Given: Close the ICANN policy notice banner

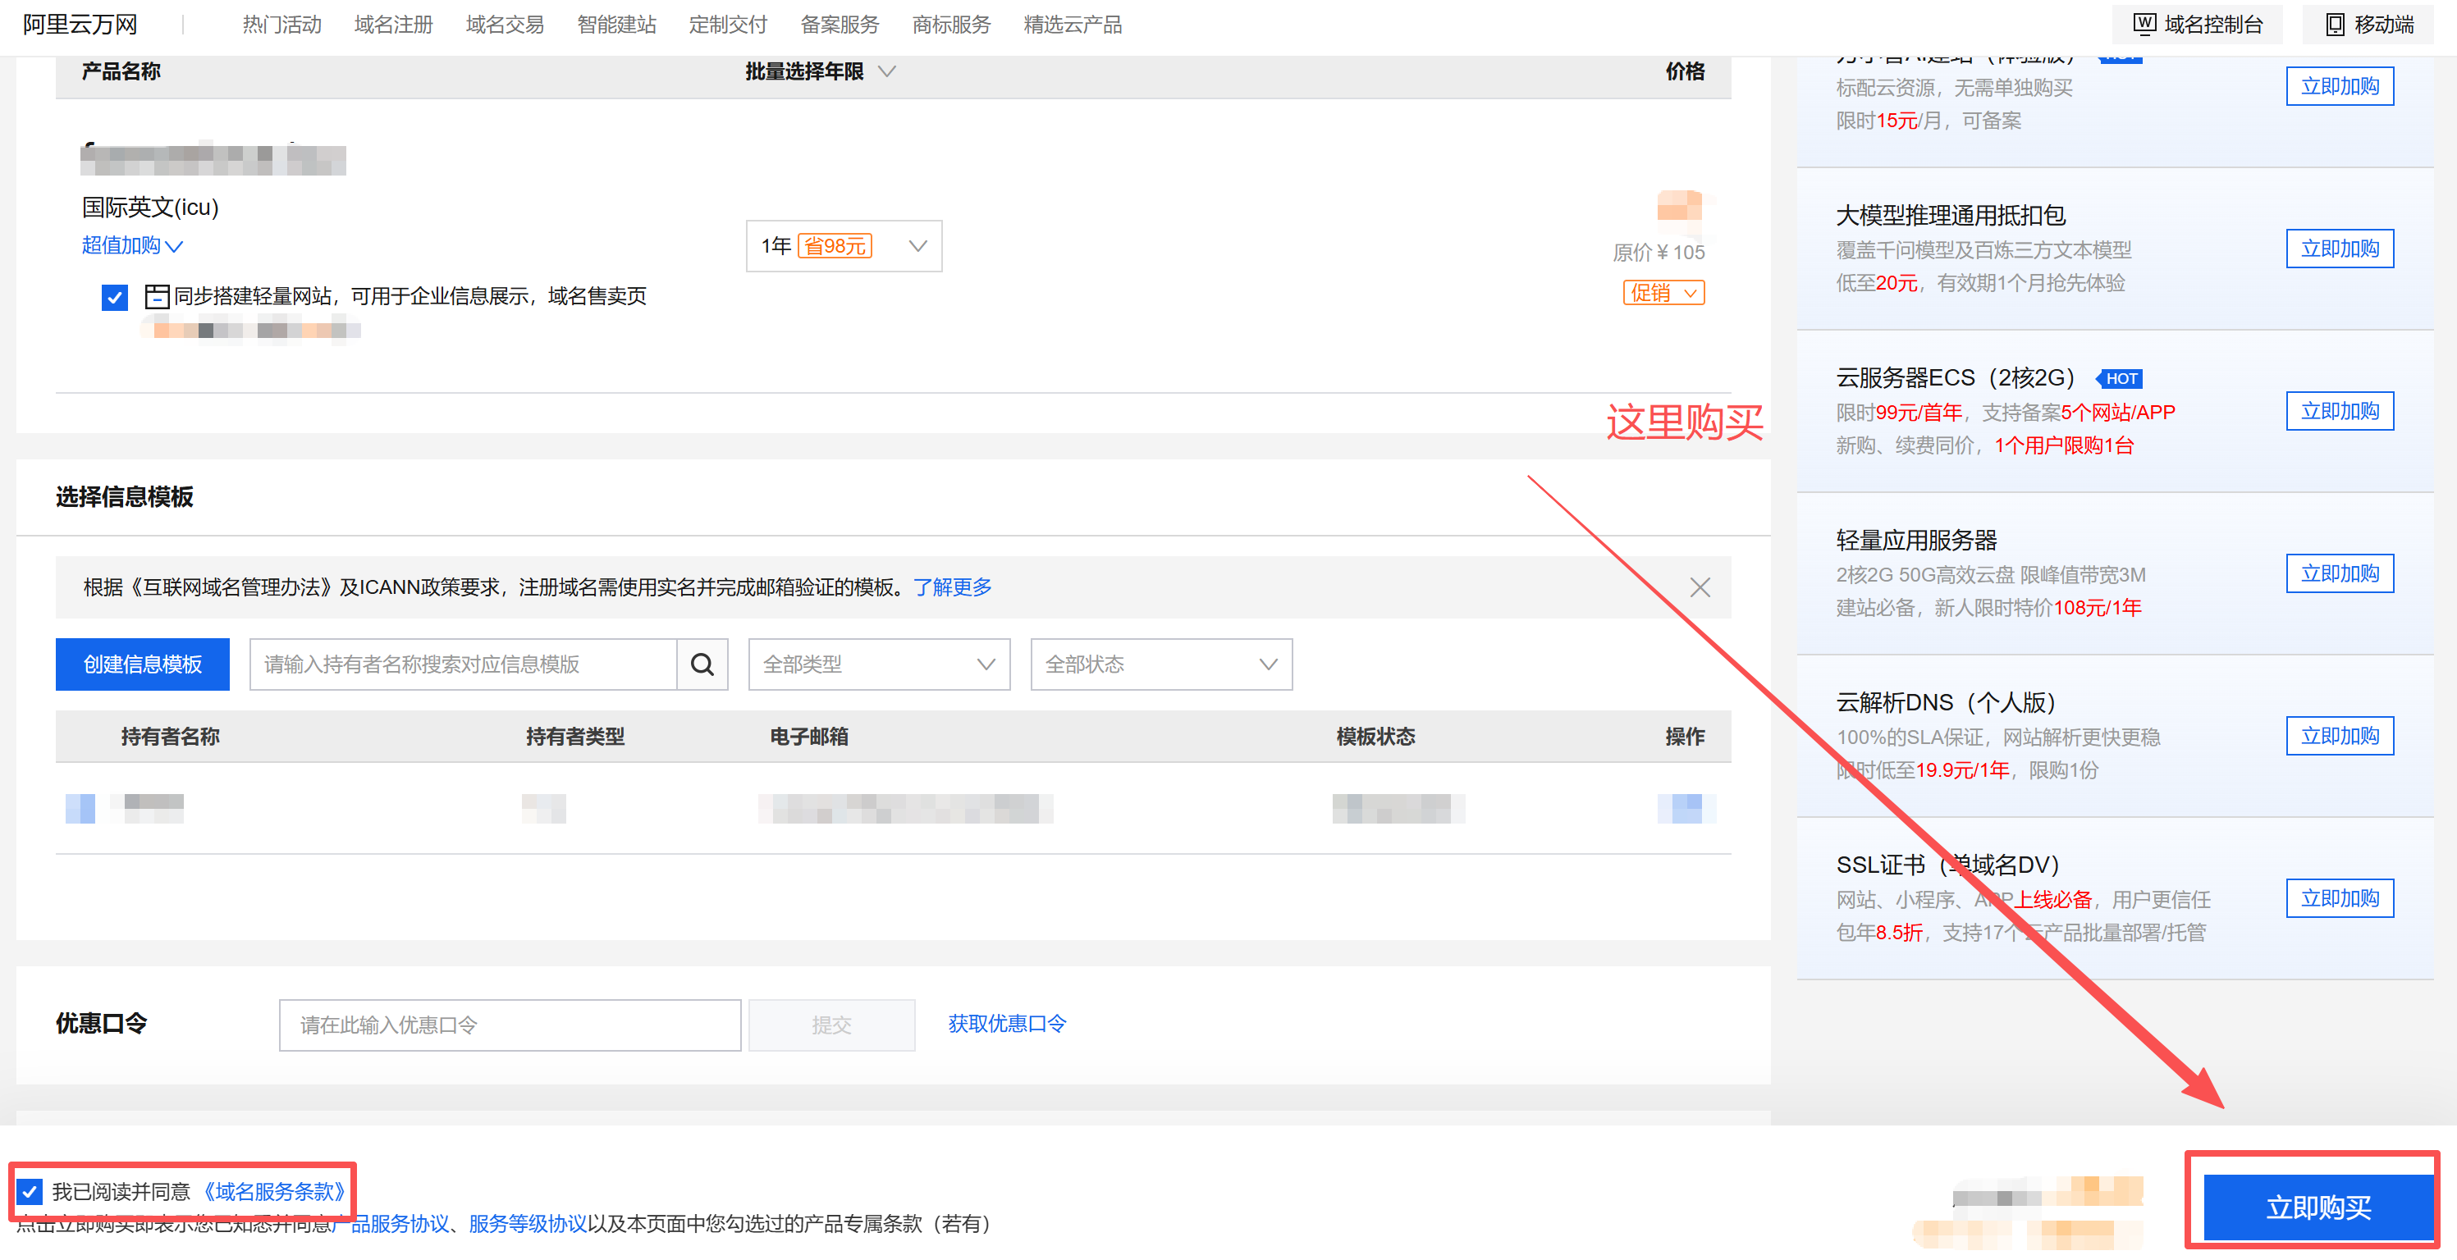Looking at the screenshot, I should pos(1700,587).
